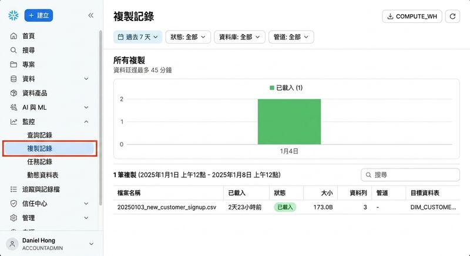This screenshot has width=470, height=256.
Task: Expand the 管理 menu chevron
Action: pyautogui.click(x=86, y=218)
